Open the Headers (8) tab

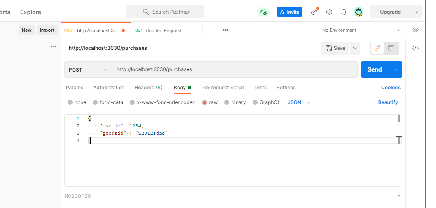[148, 88]
